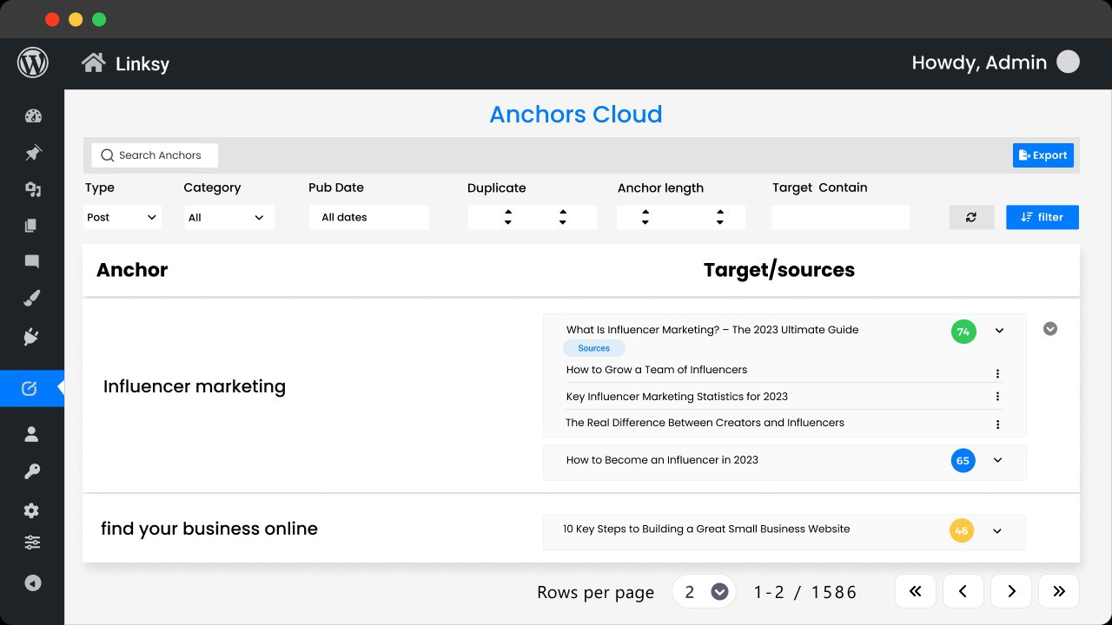Viewport: 1112px width, 625px height.
Task: Click the Search Anchors input field
Action: click(155, 155)
